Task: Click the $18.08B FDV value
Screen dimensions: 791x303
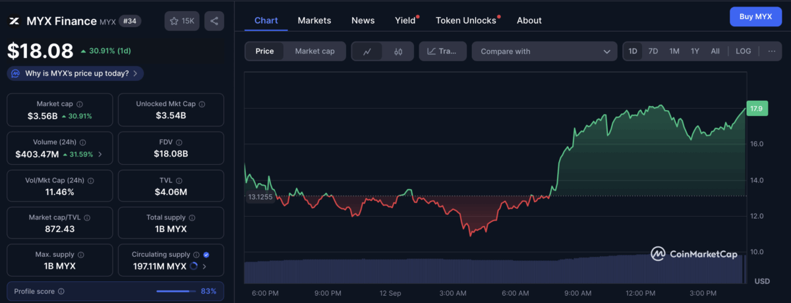Action: tap(171, 155)
